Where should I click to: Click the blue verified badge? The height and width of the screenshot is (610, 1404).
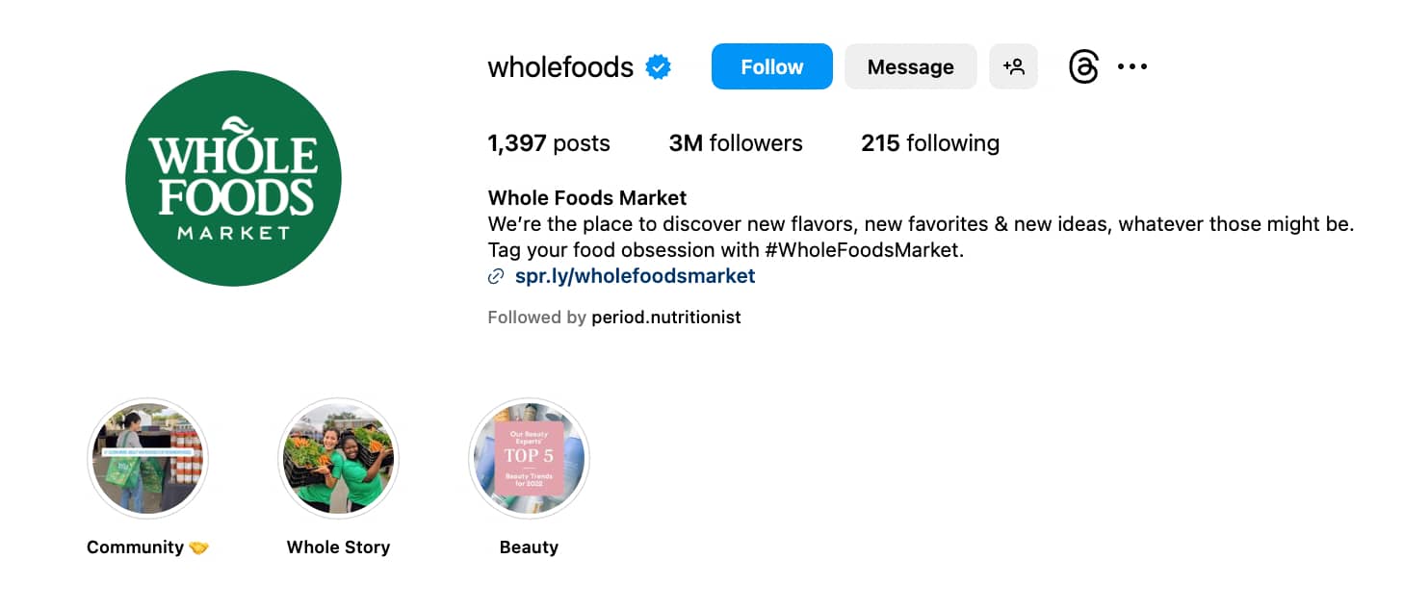point(659,65)
